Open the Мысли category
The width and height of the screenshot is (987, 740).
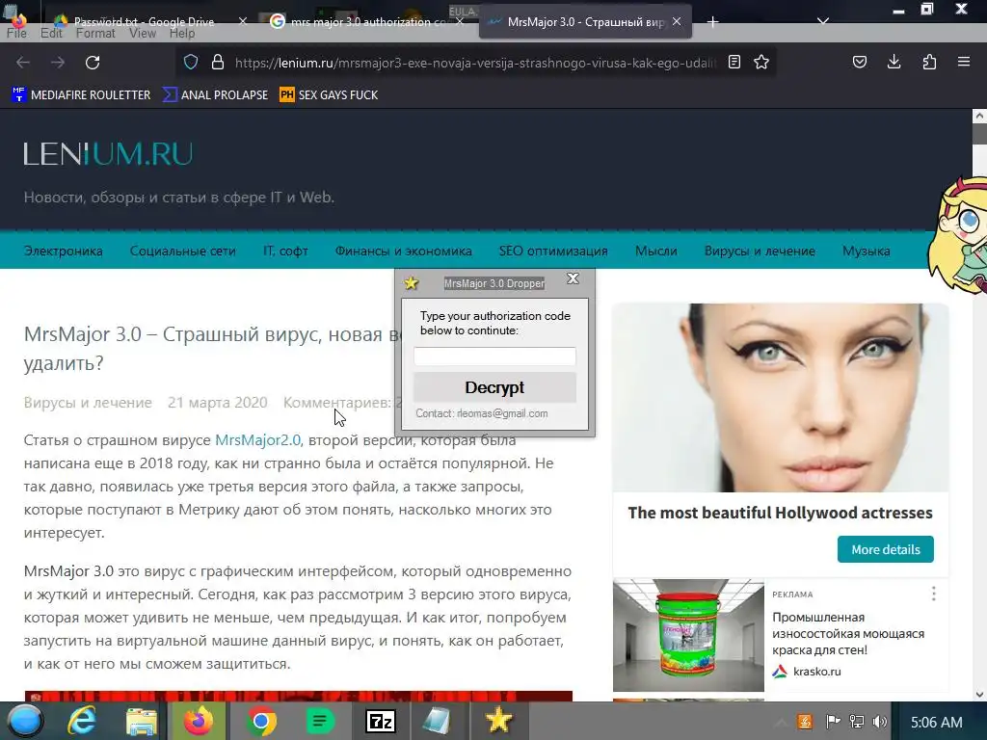[x=655, y=251]
